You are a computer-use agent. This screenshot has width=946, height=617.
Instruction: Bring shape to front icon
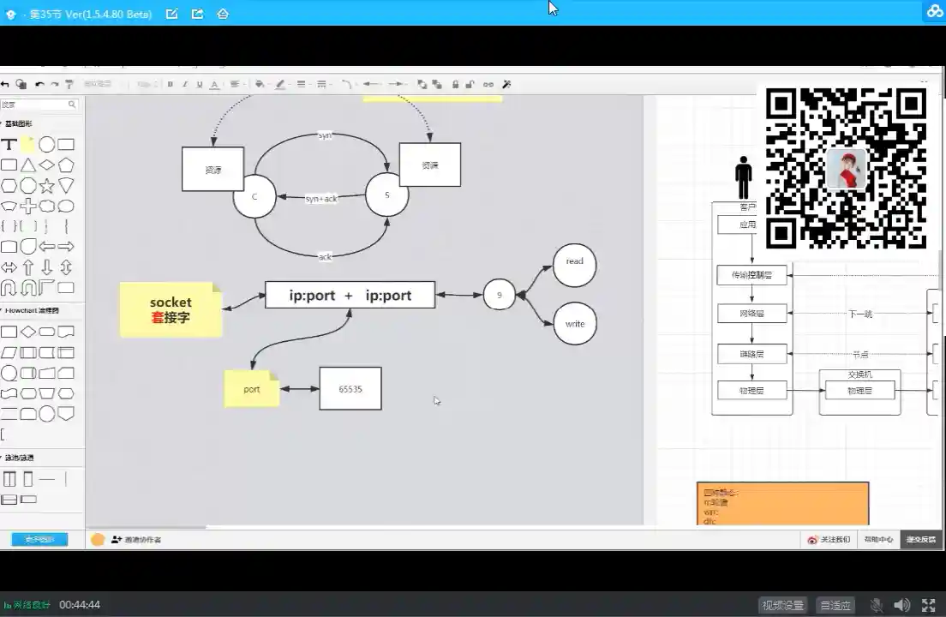[422, 85]
